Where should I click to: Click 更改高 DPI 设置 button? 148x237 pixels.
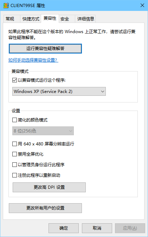coord(49,187)
